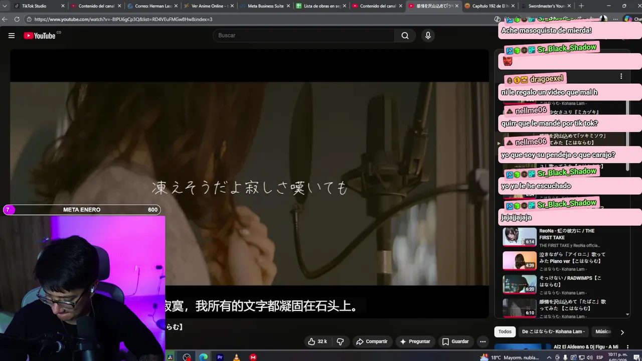Click the ReoNa thumbnail with duration 6:14
The width and height of the screenshot is (642, 361).
(520, 237)
